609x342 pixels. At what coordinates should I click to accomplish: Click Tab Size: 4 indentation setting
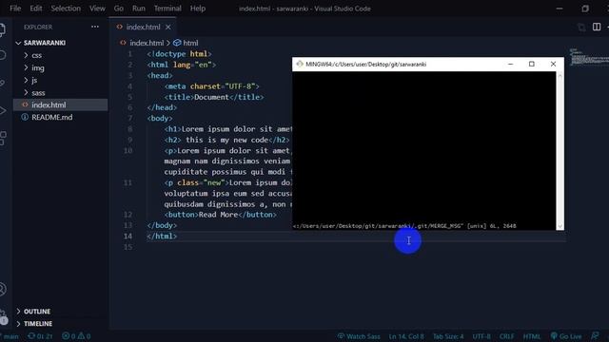coord(448,336)
